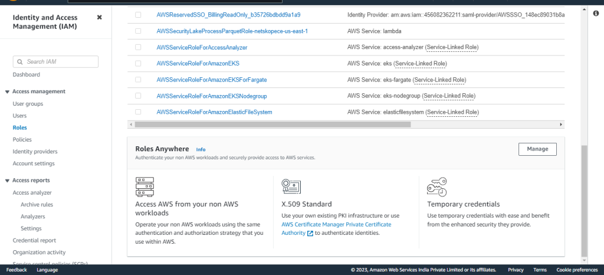Open the Users page

click(x=19, y=116)
